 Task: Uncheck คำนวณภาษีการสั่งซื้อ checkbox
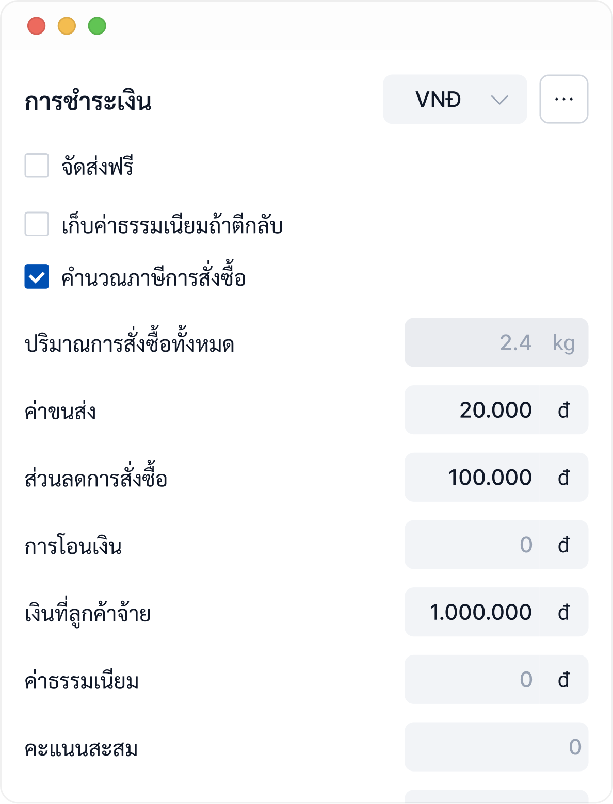click(37, 276)
